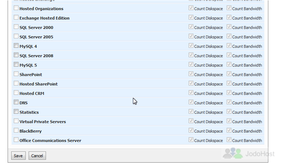Toggle Count Bandwidth for Virtual Private Servers

(229, 121)
